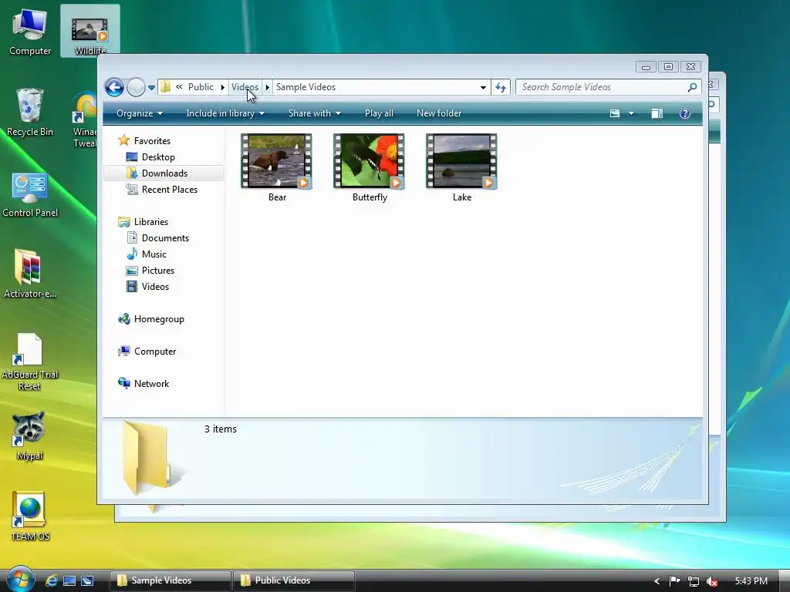This screenshot has width=790, height=592.
Task: Open the Share with menu
Action: [x=315, y=113]
